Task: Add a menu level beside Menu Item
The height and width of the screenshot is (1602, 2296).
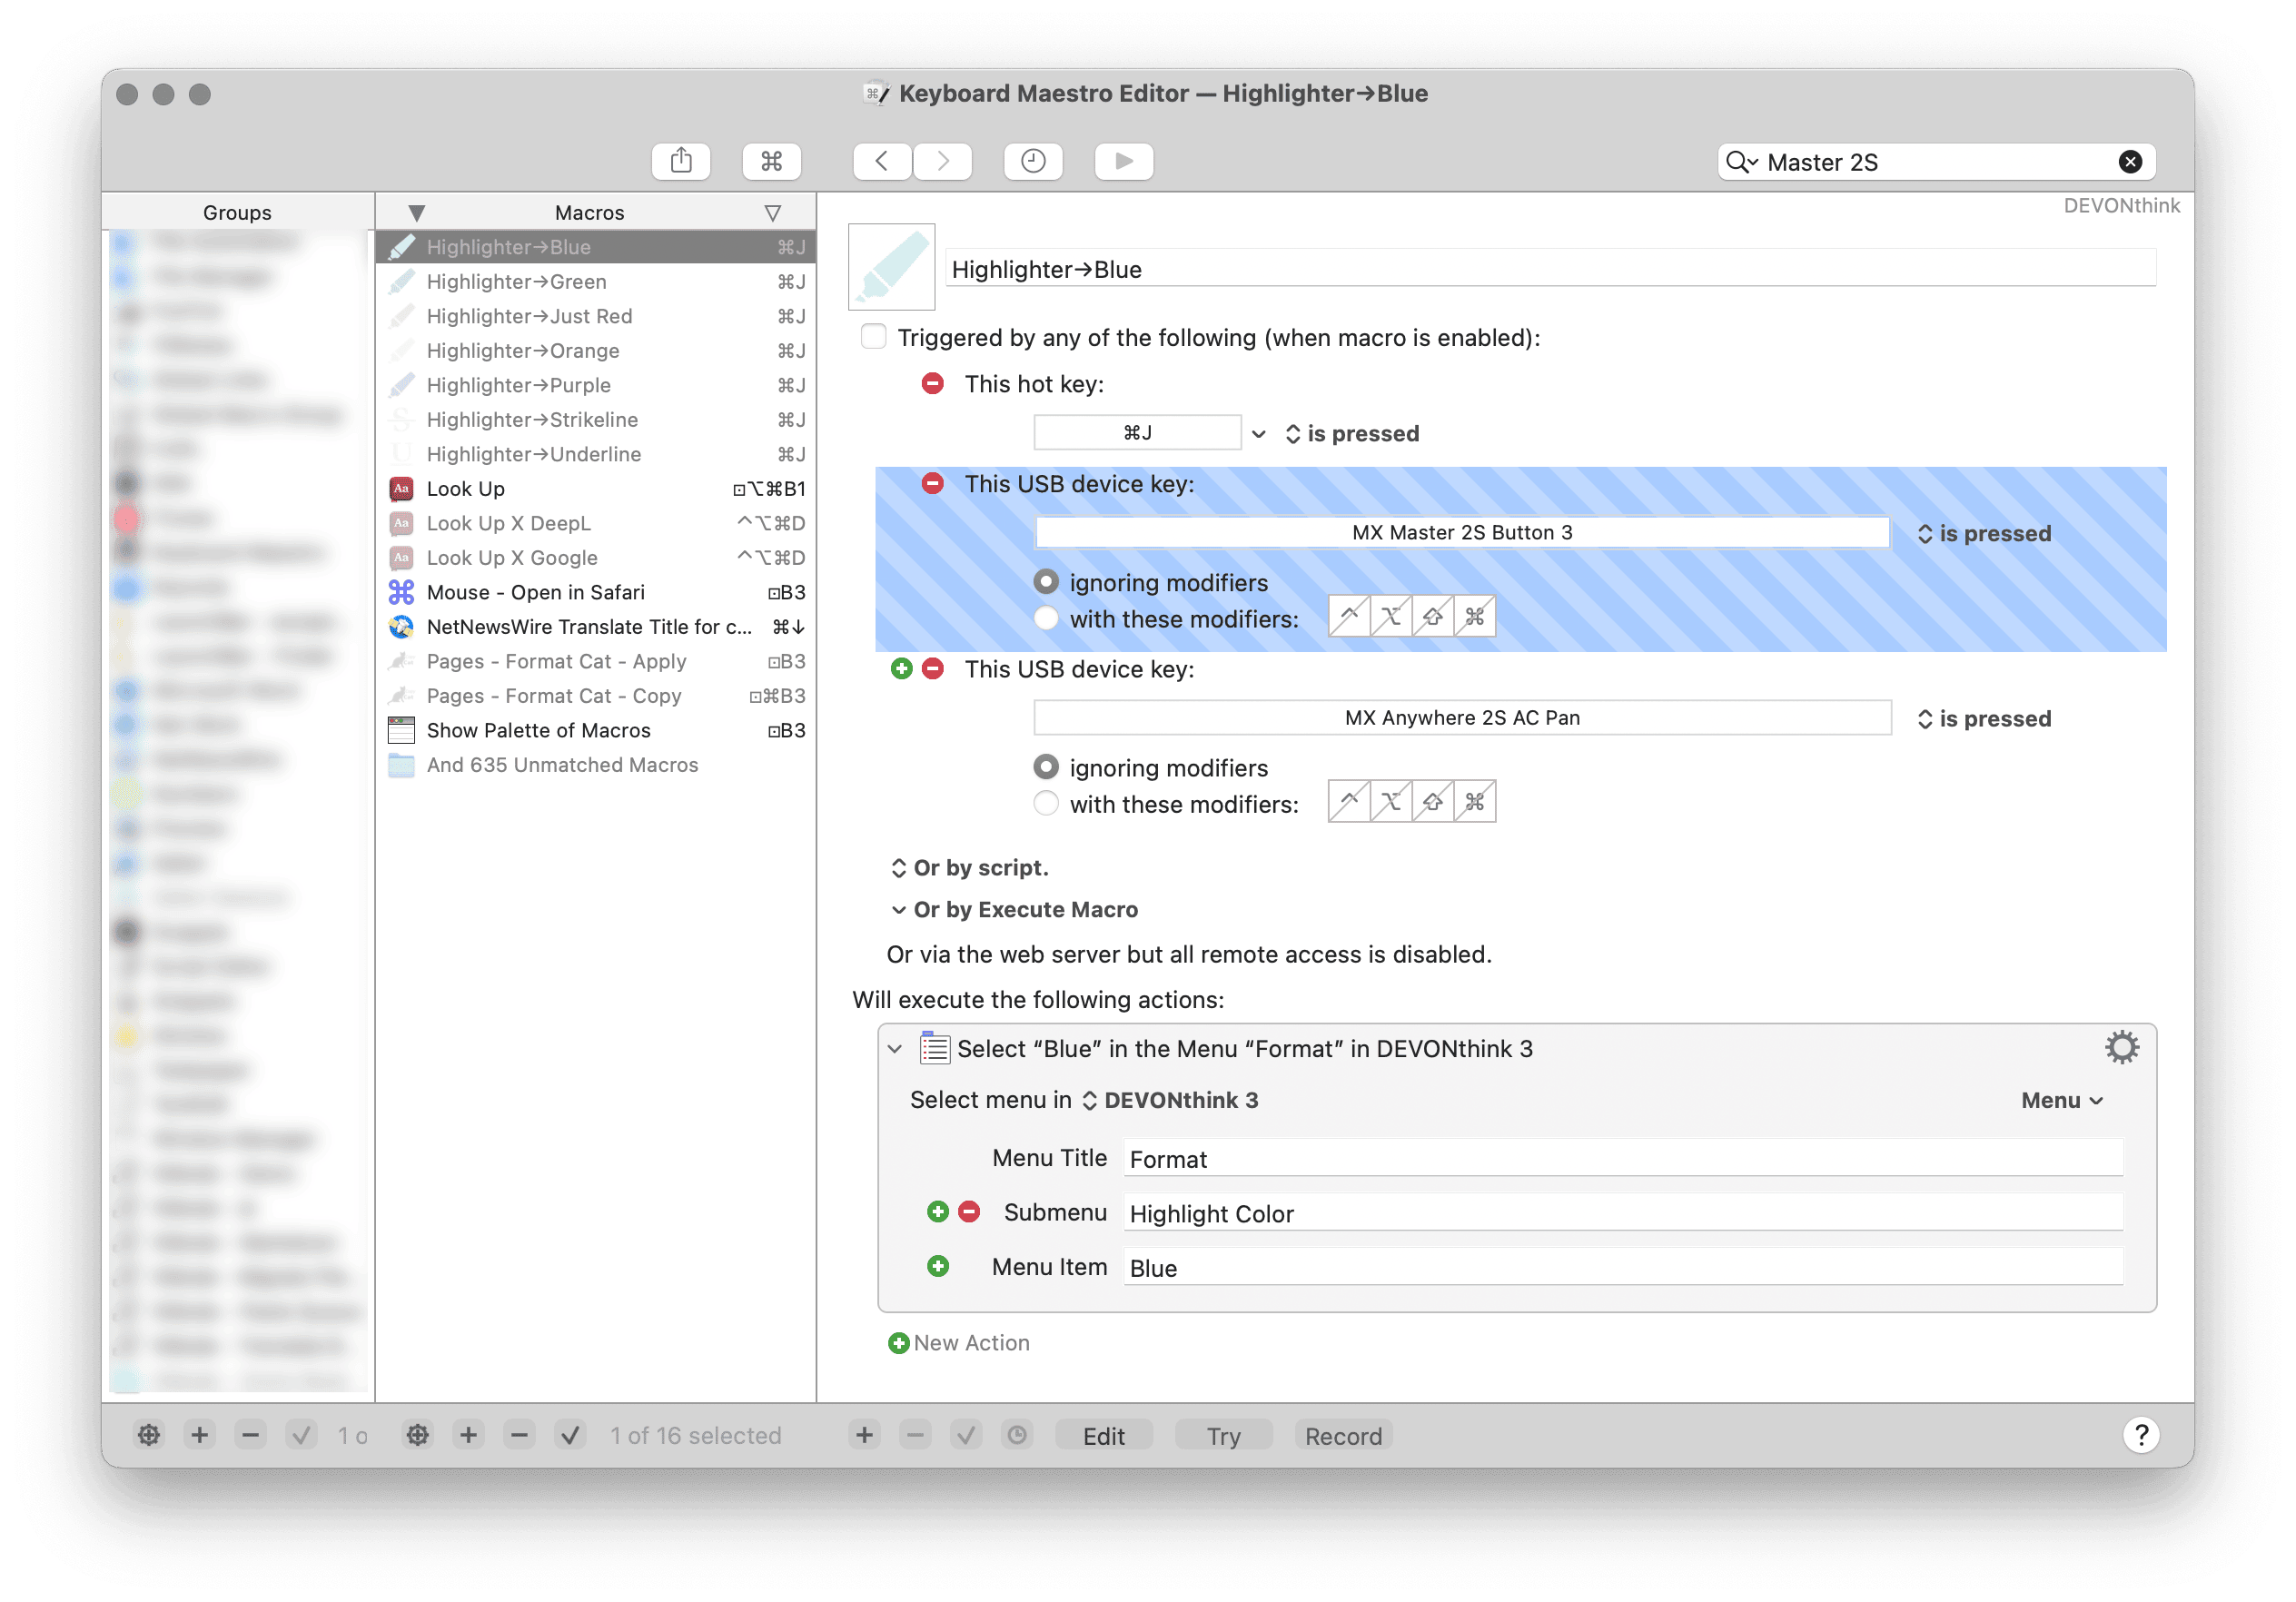Action: coord(937,1267)
